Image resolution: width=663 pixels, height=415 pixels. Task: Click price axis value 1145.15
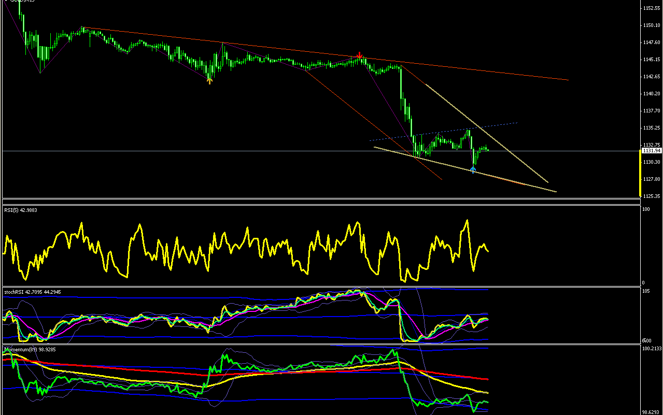coord(651,60)
